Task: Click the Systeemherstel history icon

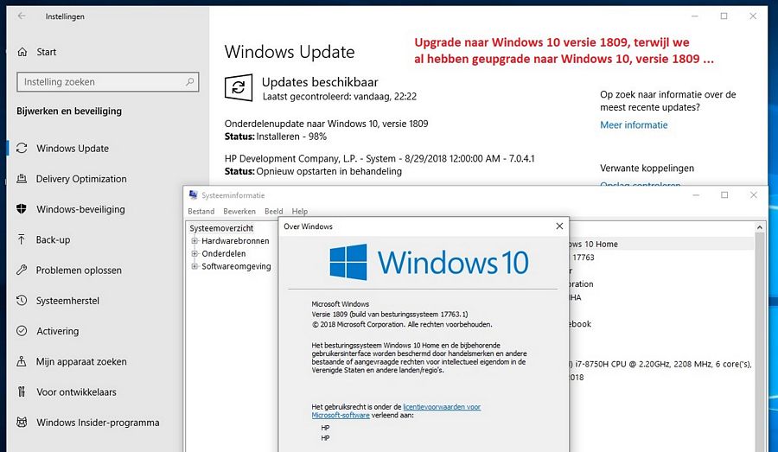Action: pos(22,300)
